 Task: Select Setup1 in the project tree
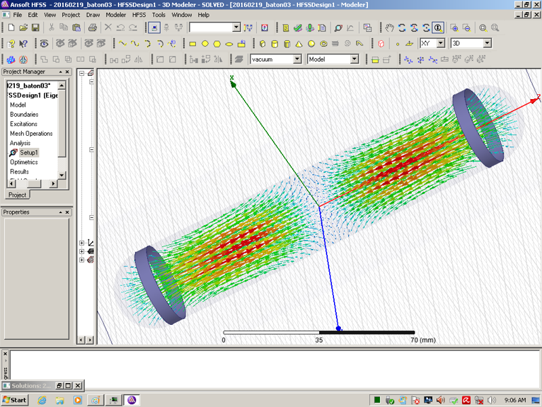click(28, 153)
